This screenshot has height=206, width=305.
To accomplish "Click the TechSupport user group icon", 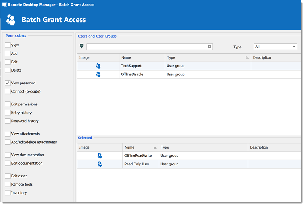I will click(98, 66).
